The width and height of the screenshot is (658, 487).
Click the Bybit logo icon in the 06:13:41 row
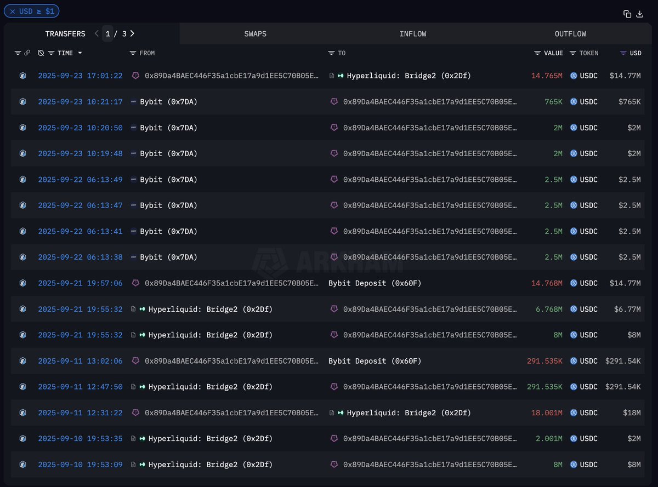pos(134,231)
